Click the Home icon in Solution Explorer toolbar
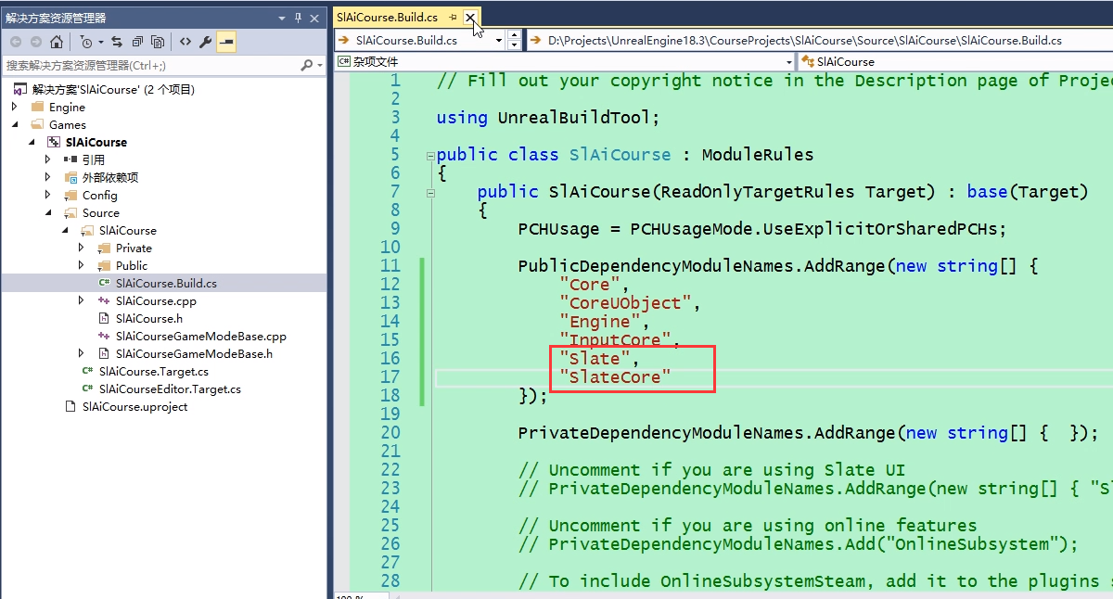The image size is (1113, 599). [57, 42]
